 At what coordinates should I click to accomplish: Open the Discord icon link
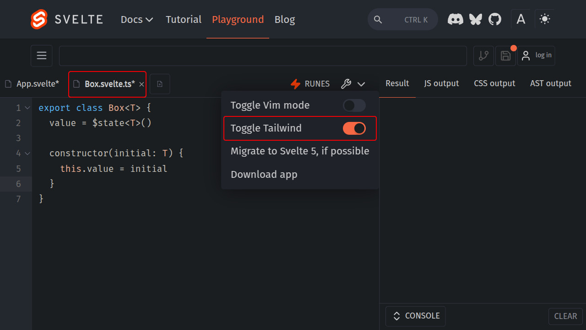coord(455,19)
